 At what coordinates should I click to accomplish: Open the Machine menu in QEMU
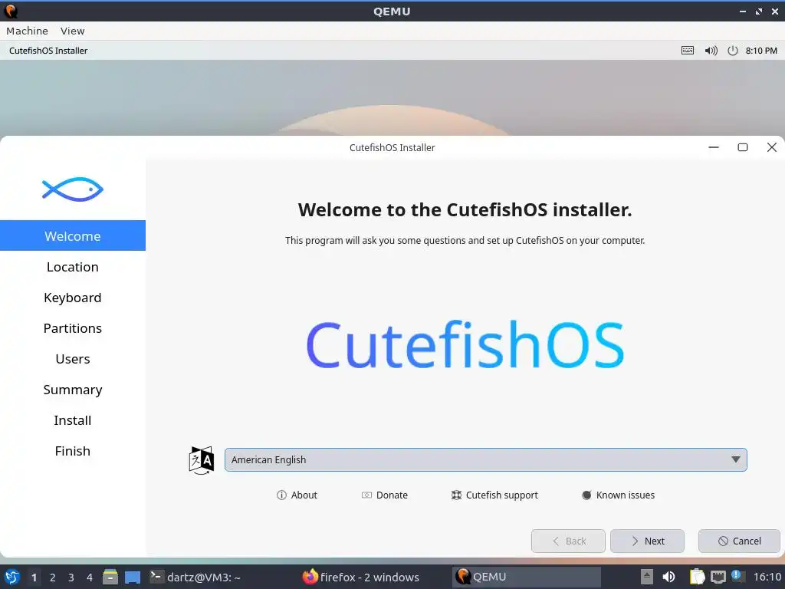[x=27, y=31]
